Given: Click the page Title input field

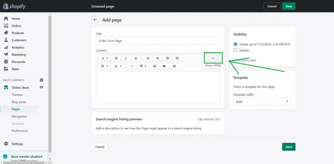Looking at the screenshot, I should point(158,41).
